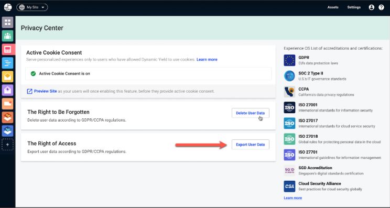Open the purple triggered email icon
The height and width of the screenshot is (208, 390).
click(x=7, y=90)
